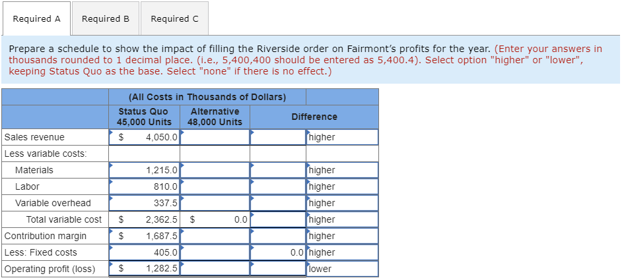Open Fixed costs higher/lower dropdown

point(342,252)
